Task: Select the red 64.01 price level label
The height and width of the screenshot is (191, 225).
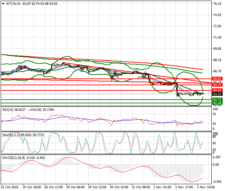Action: coord(217,90)
